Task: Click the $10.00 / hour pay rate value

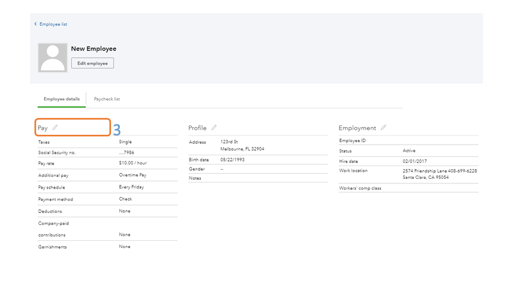Action: click(133, 163)
